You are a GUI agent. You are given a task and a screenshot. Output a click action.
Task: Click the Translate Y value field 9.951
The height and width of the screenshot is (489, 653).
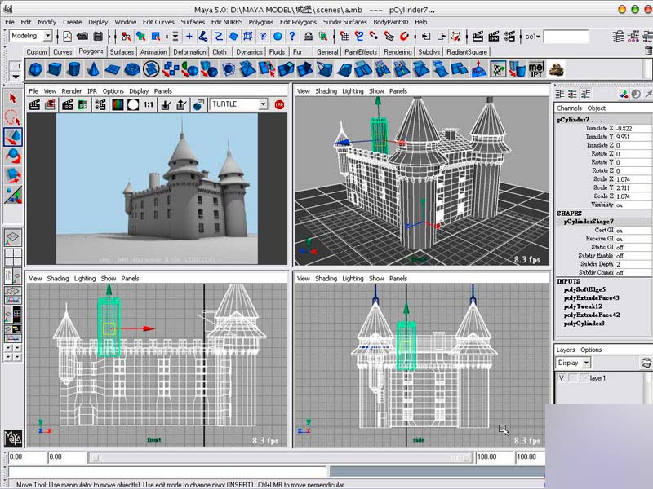pos(633,137)
